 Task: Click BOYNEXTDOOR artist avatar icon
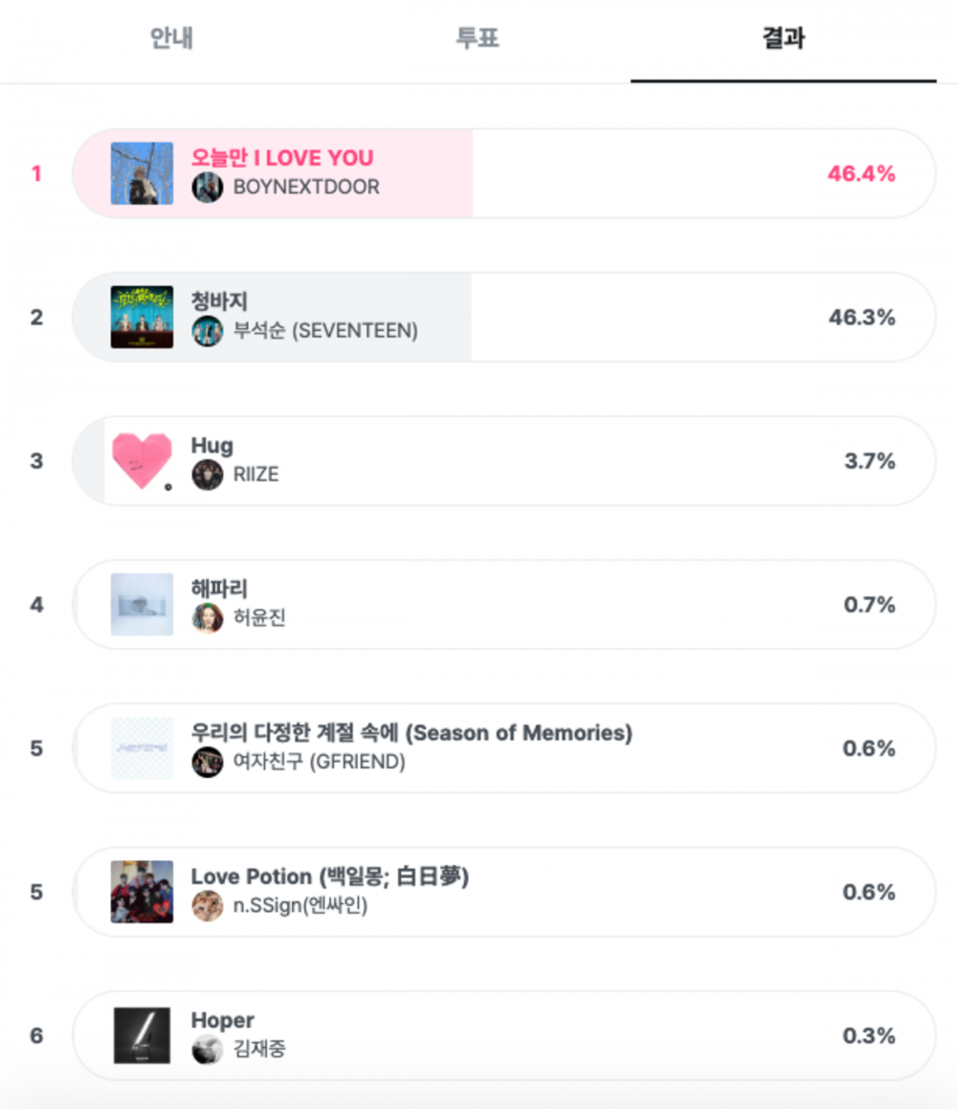pyautogui.click(x=208, y=188)
